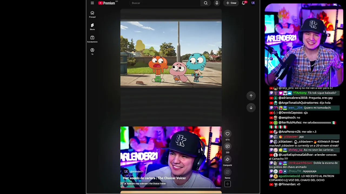The width and height of the screenshot is (346, 194).
Task: Click the magnifying glass search button
Action: pyautogui.click(x=206, y=3)
